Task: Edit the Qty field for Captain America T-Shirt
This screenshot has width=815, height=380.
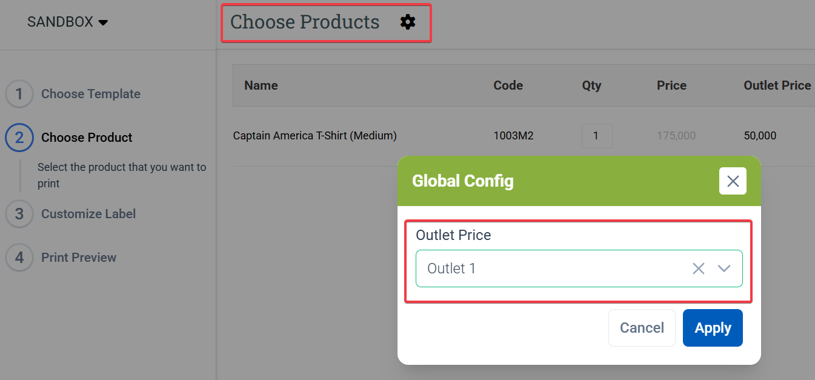Action: click(596, 136)
